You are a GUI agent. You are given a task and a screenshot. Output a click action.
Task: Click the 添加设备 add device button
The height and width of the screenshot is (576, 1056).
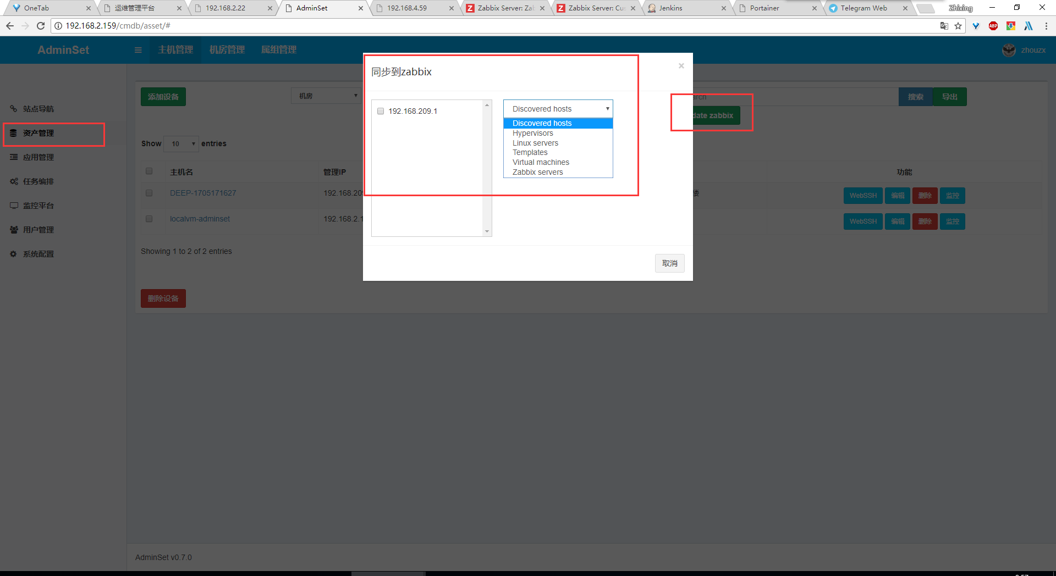[163, 97]
